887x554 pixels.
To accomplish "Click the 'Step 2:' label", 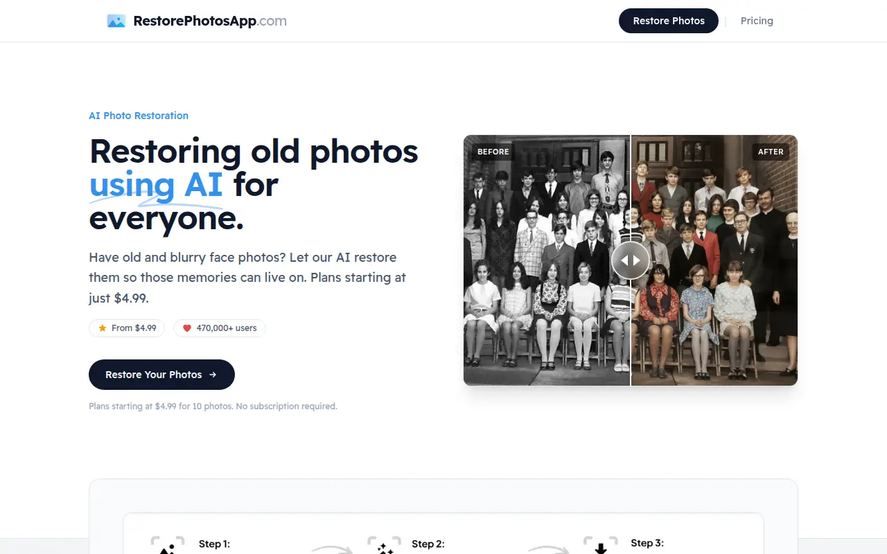I will (x=428, y=544).
